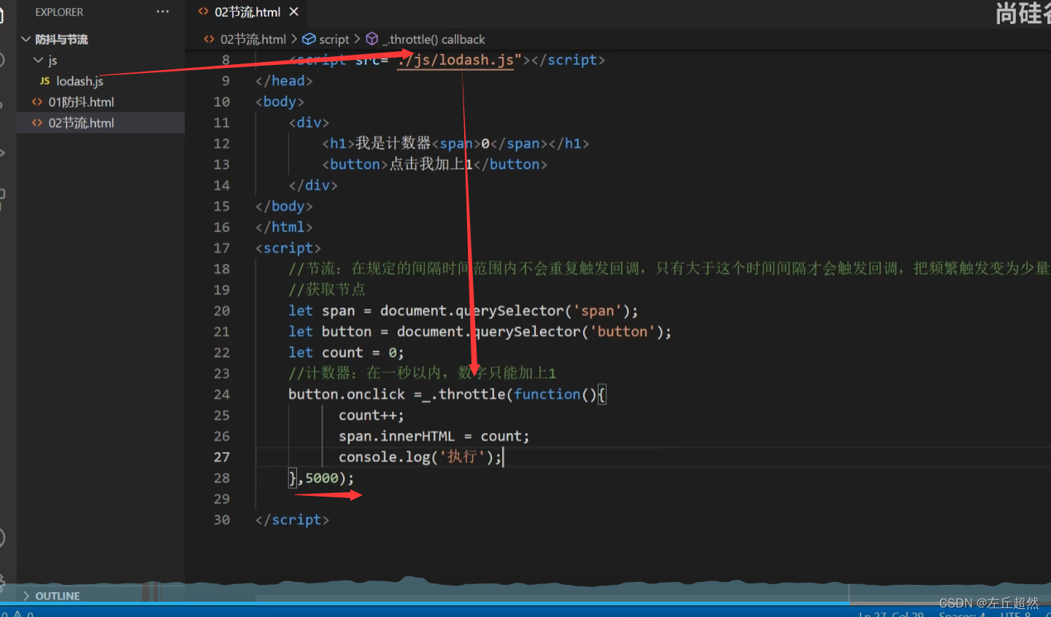Select the 02节流.html editor tab
1051x617 pixels.
[x=247, y=12]
